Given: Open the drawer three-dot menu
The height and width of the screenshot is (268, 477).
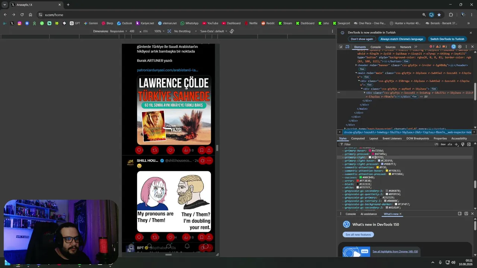Looking at the screenshot, I should pyautogui.click(x=341, y=214).
